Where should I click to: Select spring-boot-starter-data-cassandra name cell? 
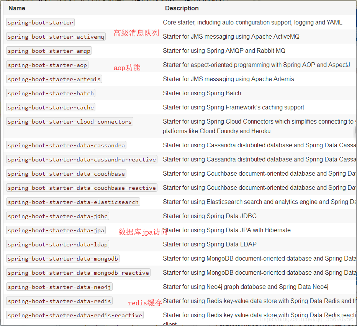pyautogui.click(x=66, y=145)
